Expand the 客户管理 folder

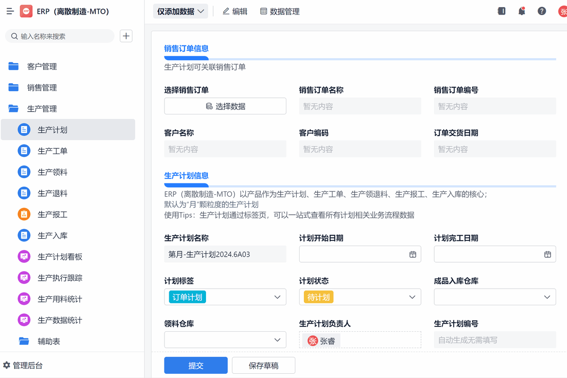pos(42,67)
